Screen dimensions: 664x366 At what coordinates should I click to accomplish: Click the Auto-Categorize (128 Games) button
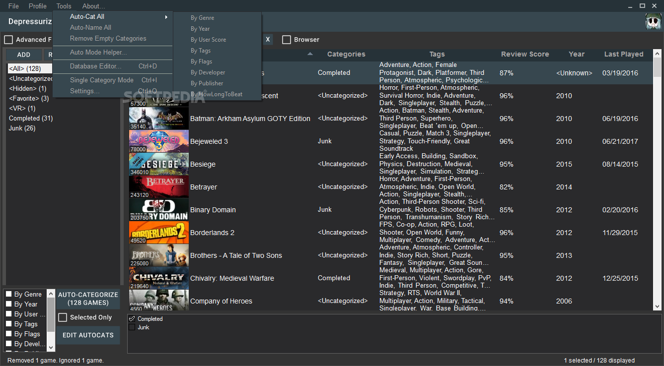coord(88,299)
